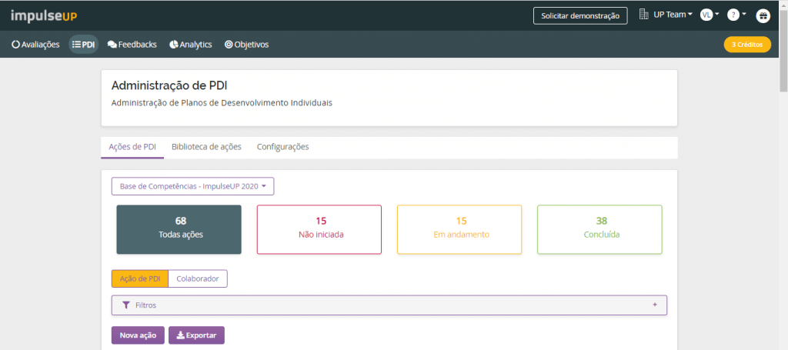This screenshot has height=350, width=788.
Task: Click the help question mark icon
Action: [x=733, y=15]
